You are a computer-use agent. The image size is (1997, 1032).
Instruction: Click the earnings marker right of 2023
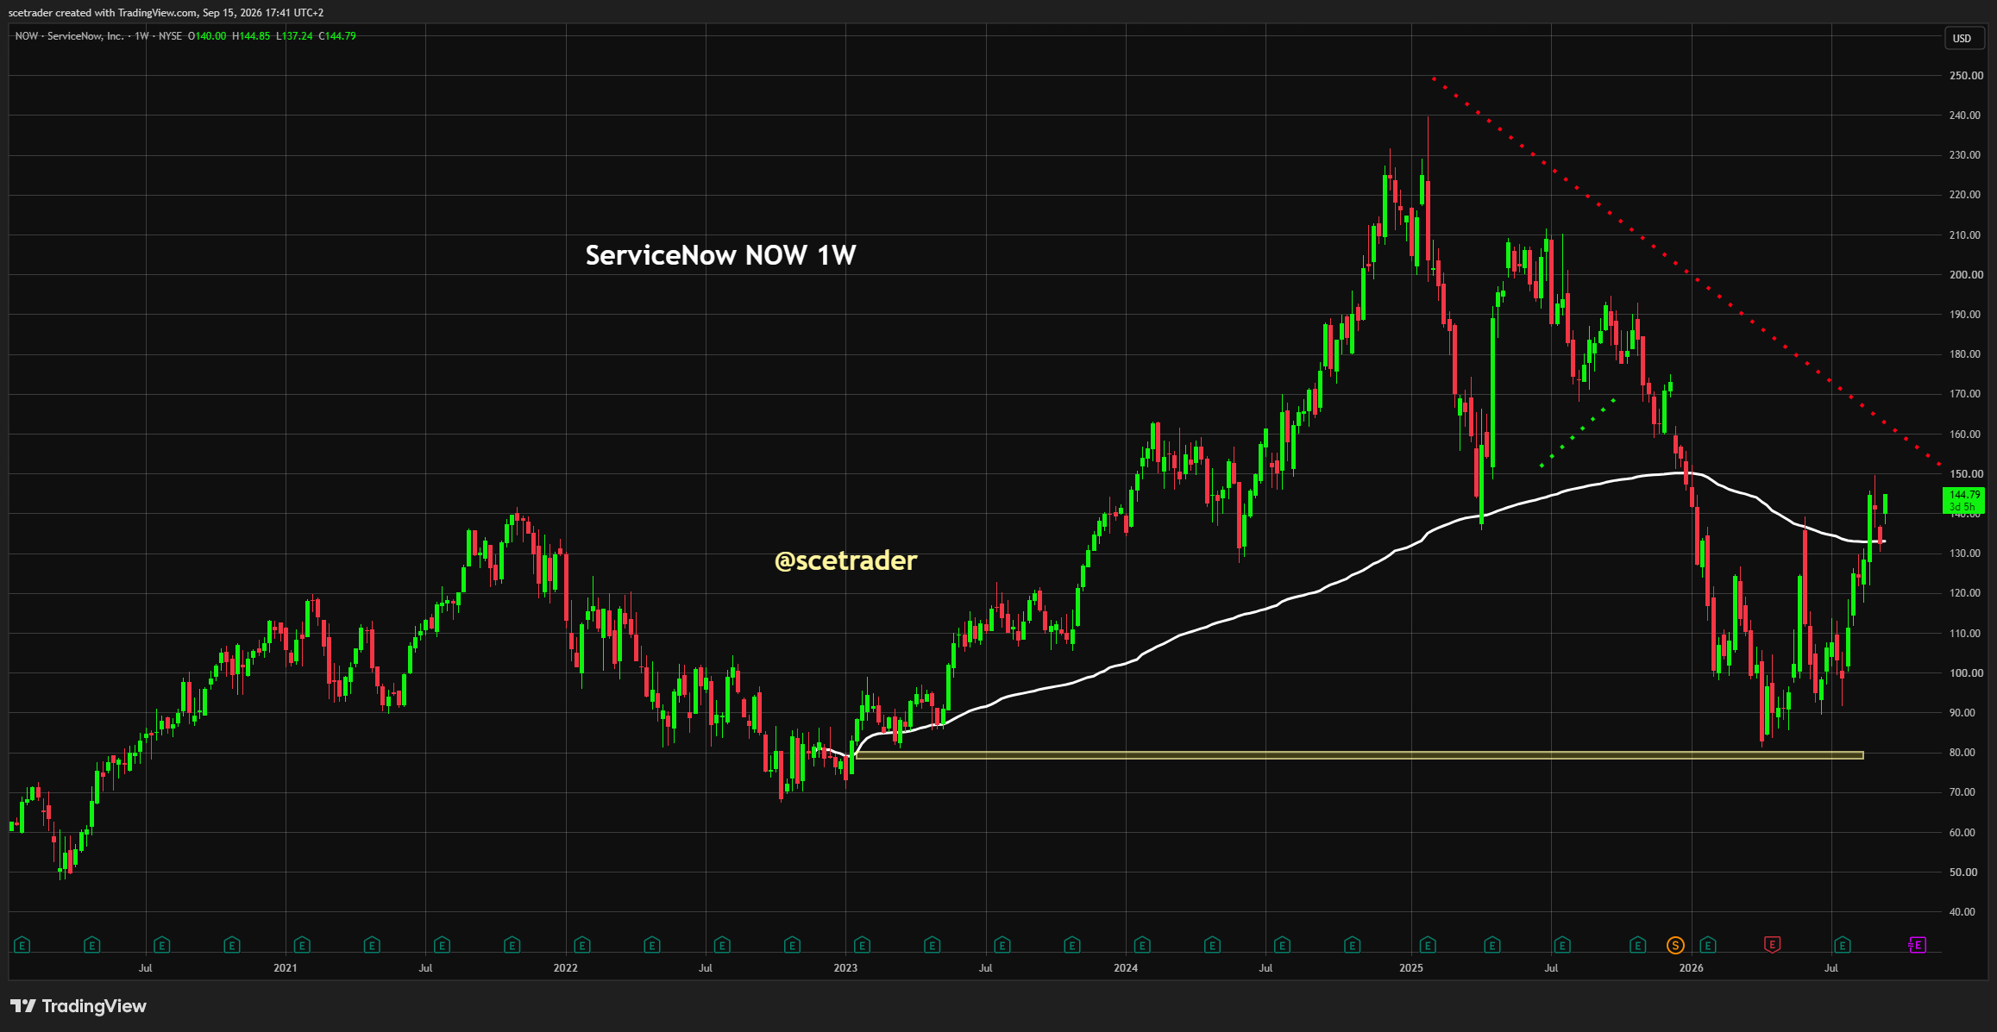862,946
